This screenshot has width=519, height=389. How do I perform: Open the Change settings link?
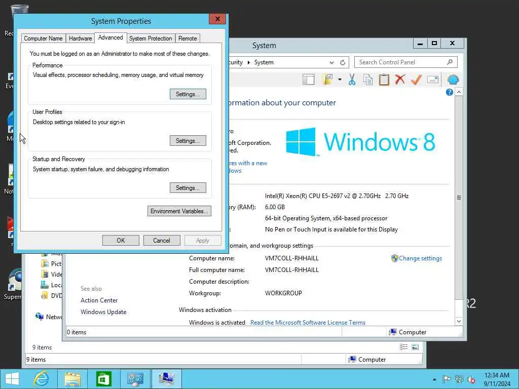coord(420,258)
